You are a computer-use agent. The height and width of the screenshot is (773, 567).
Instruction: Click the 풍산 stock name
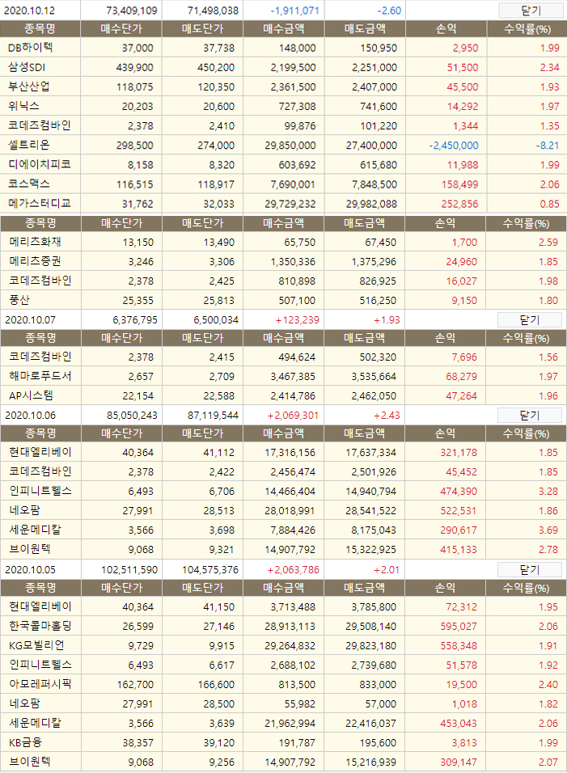[x=19, y=300]
